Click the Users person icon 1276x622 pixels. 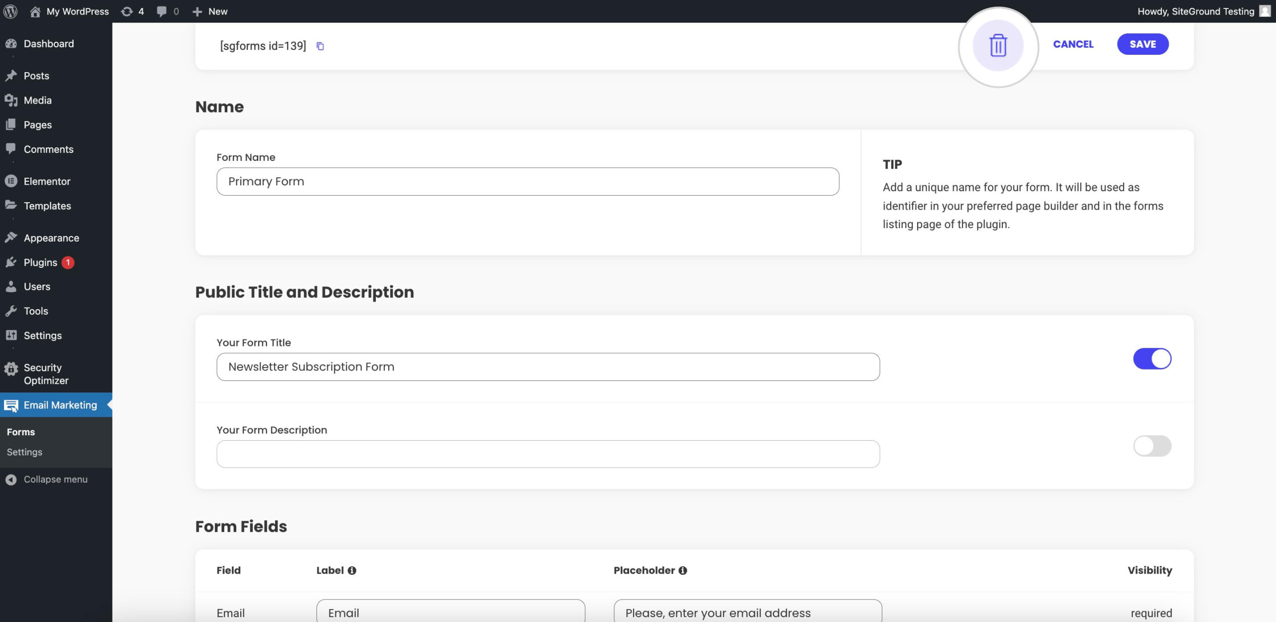pos(11,286)
